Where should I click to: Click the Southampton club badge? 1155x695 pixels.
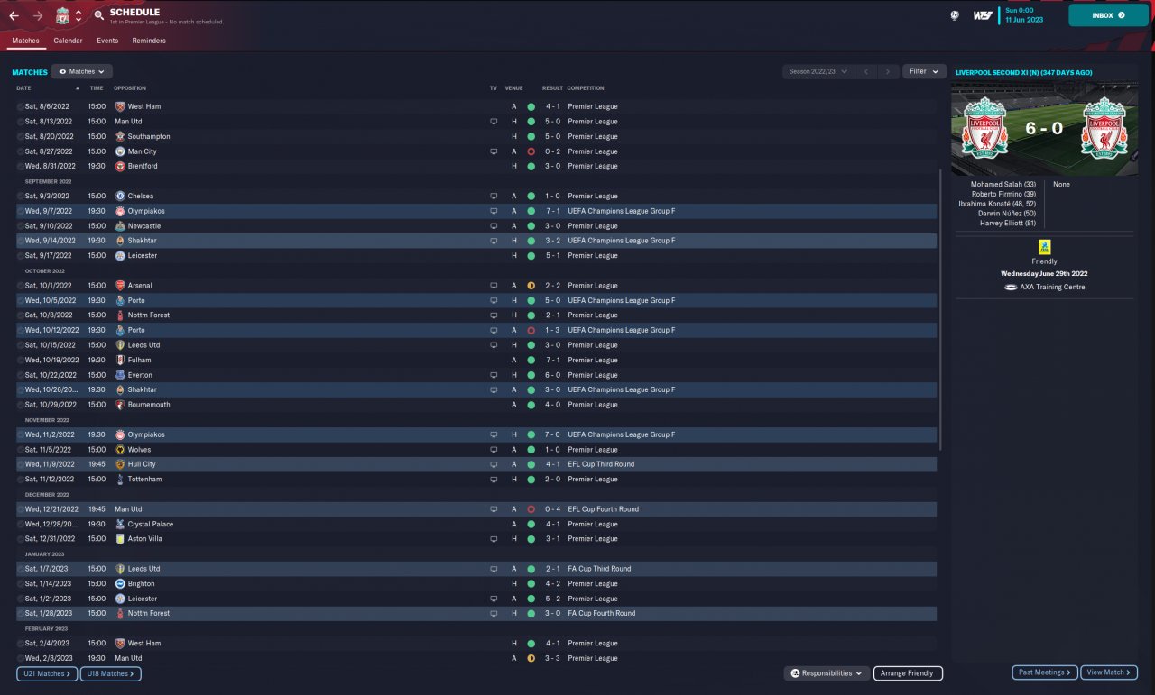click(x=120, y=136)
